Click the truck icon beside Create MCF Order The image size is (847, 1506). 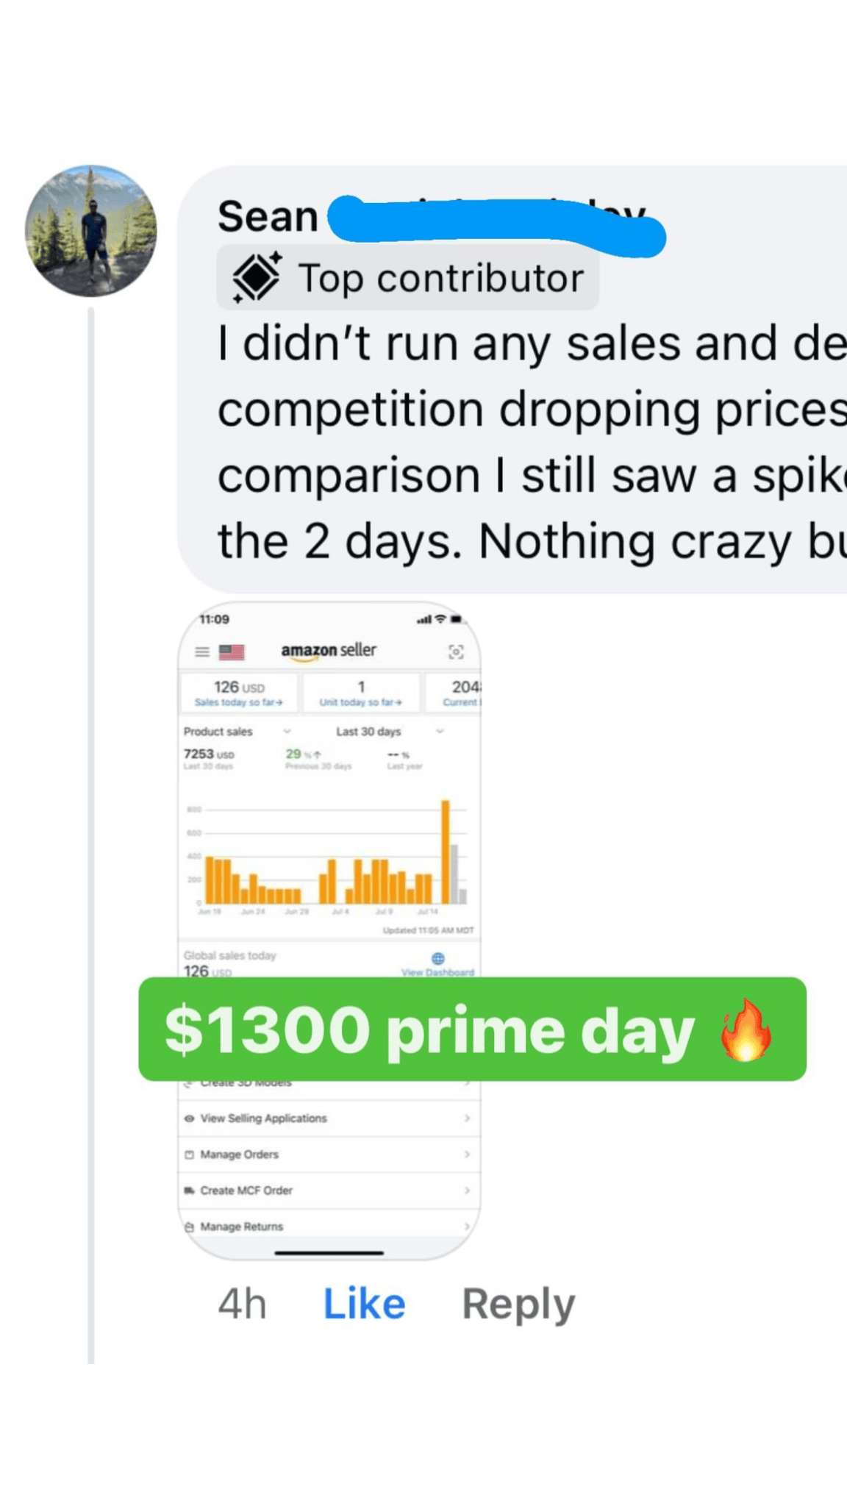190,1191
